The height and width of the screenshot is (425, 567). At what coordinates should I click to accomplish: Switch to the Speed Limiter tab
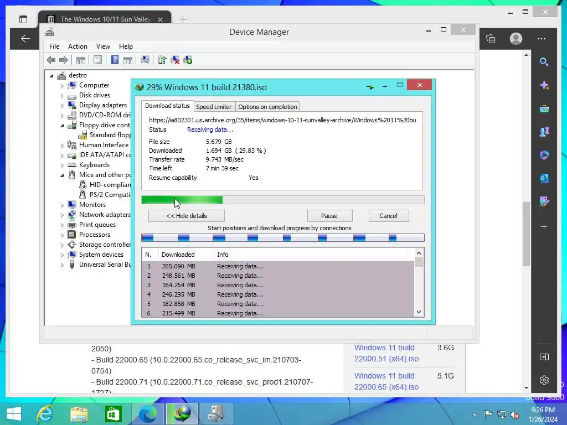coord(214,107)
